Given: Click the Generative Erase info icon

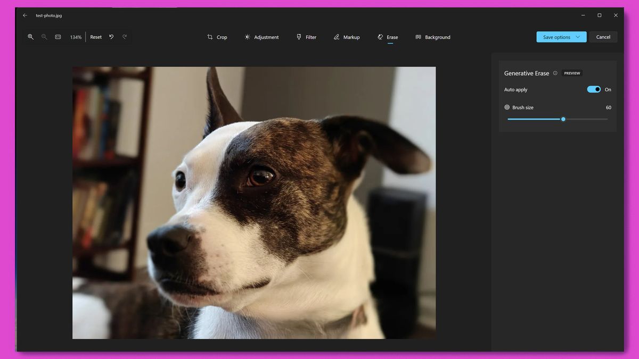Looking at the screenshot, I should [555, 73].
